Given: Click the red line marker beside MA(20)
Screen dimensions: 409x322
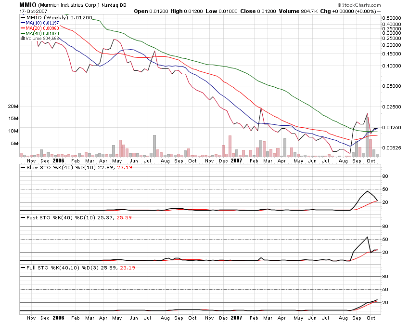Looking at the screenshot, I should [x=23, y=28].
